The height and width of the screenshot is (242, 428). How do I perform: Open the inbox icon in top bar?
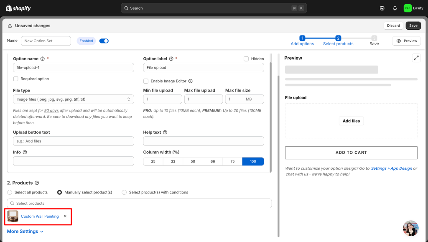(382, 8)
